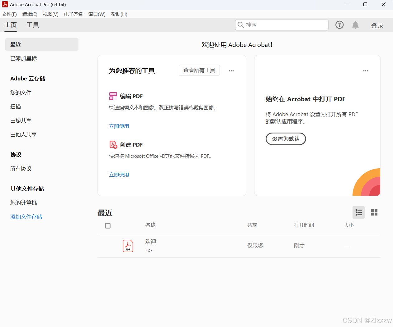393x327 pixels.
Task: Click the 添加文件存储 link
Action: point(26,217)
